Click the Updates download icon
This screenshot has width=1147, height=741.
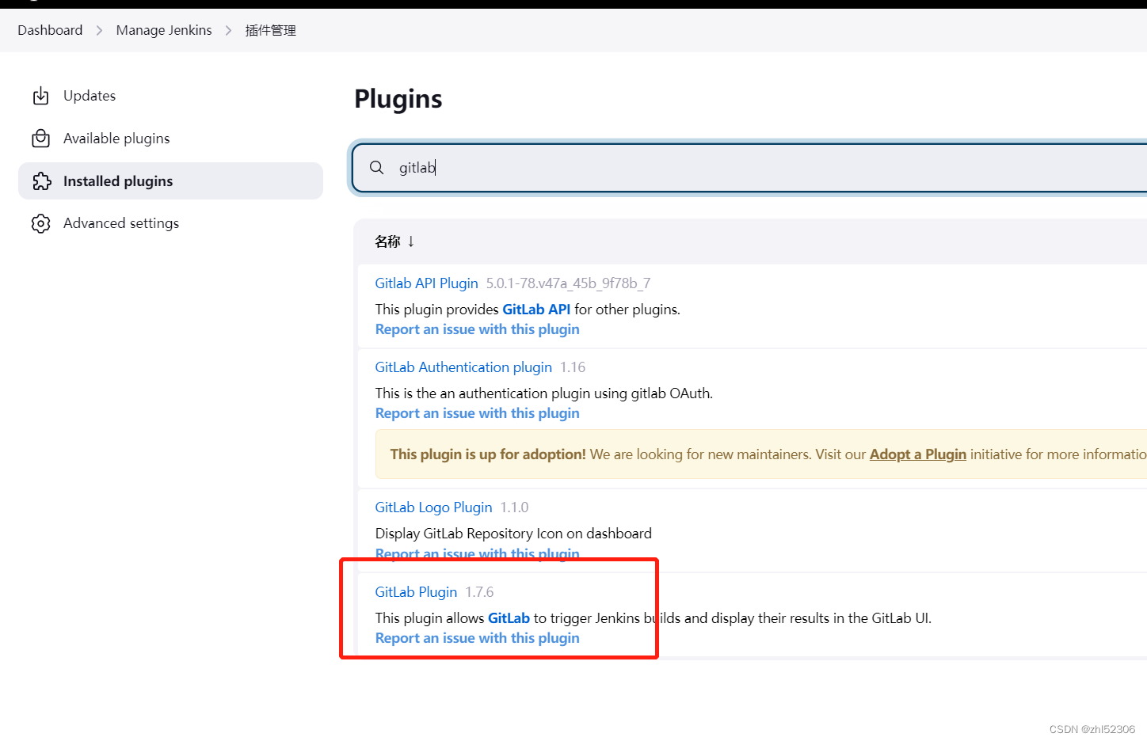click(40, 96)
